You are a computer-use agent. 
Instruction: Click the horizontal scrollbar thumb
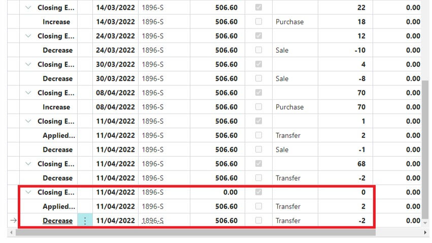click(x=195, y=232)
